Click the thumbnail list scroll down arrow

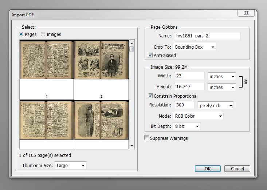click(132, 146)
